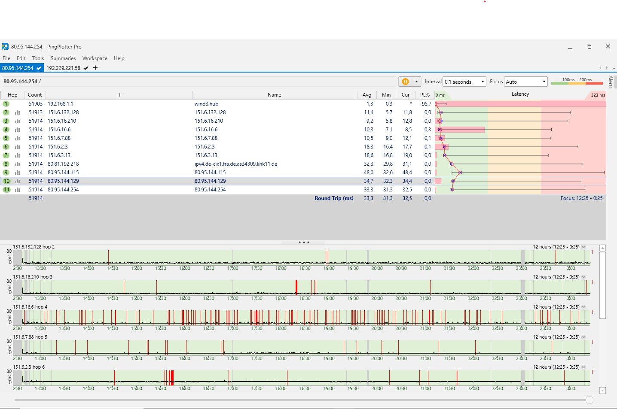Viewport: 617px width, 409px height.
Task: Toggle timeline graph for hop 2
Action: click(x=18, y=112)
